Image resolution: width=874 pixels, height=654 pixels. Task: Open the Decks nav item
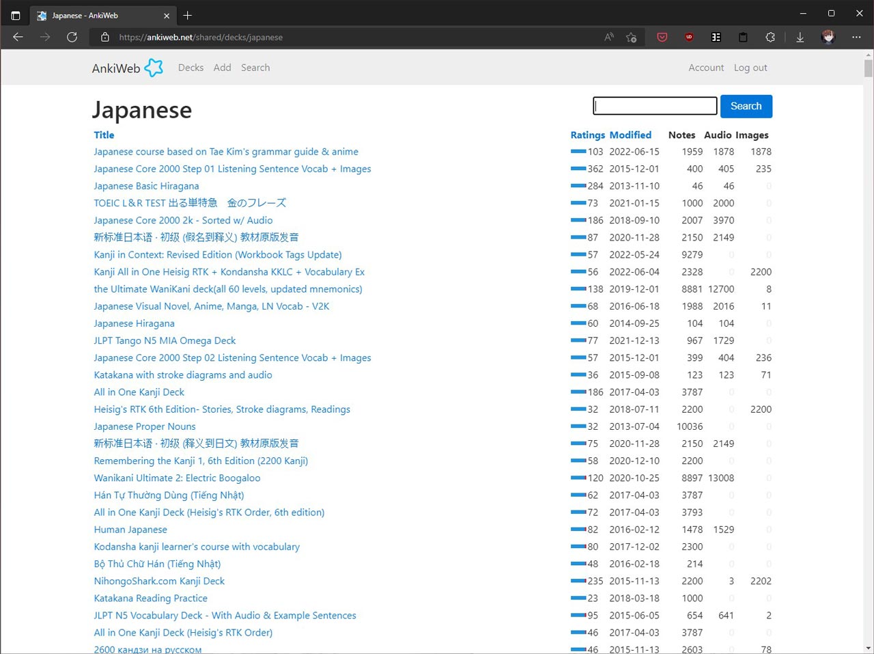191,68
